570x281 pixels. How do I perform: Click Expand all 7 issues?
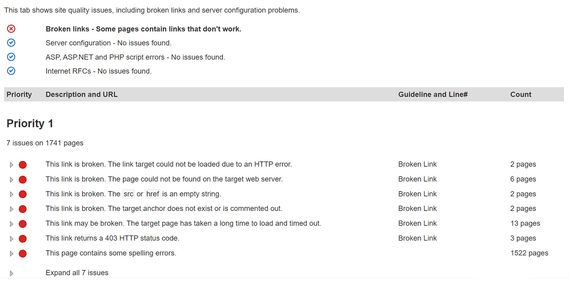pyautogui.click(x=77, y=273)
